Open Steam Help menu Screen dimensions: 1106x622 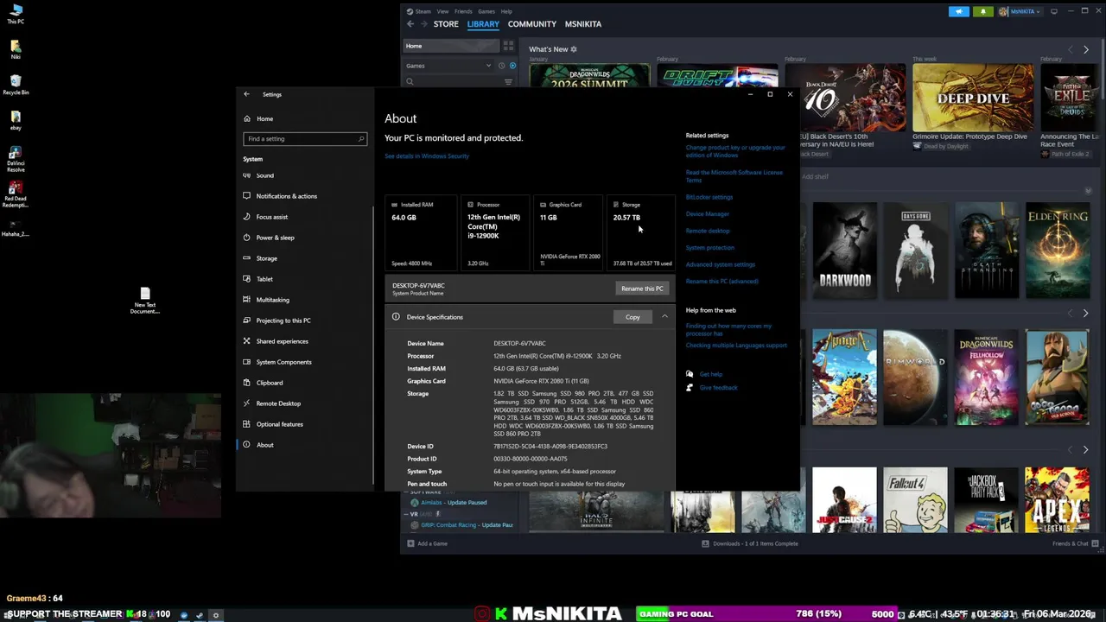506,11
